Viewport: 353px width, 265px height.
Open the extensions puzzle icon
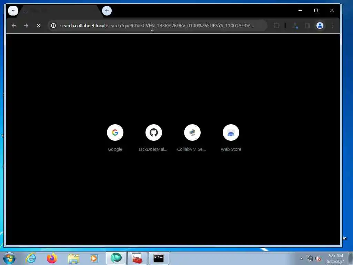coord(276,26)
